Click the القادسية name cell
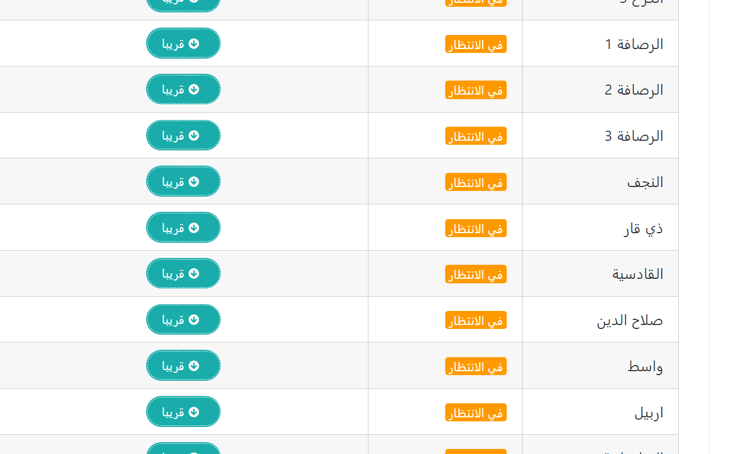 [600, 274]
